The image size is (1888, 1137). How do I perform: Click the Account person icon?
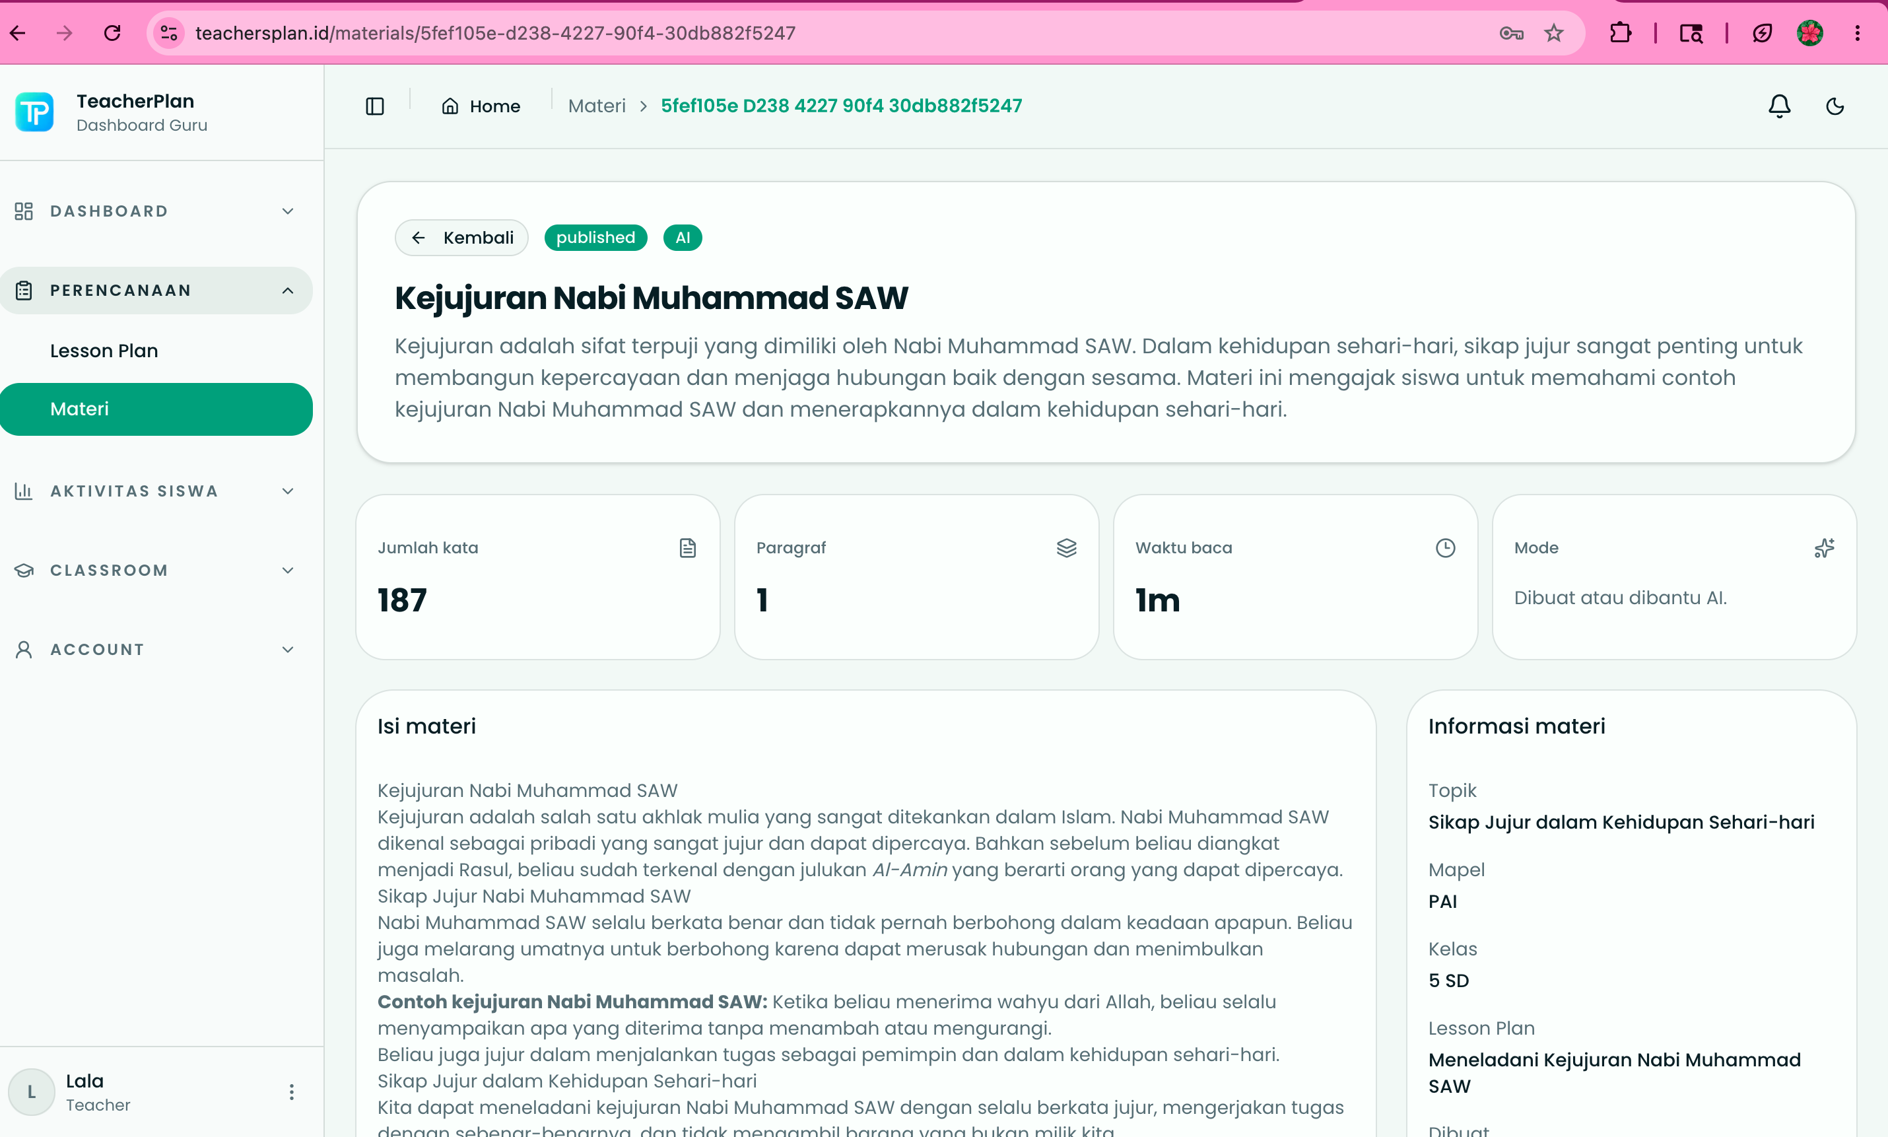click(x=24, y=650)
